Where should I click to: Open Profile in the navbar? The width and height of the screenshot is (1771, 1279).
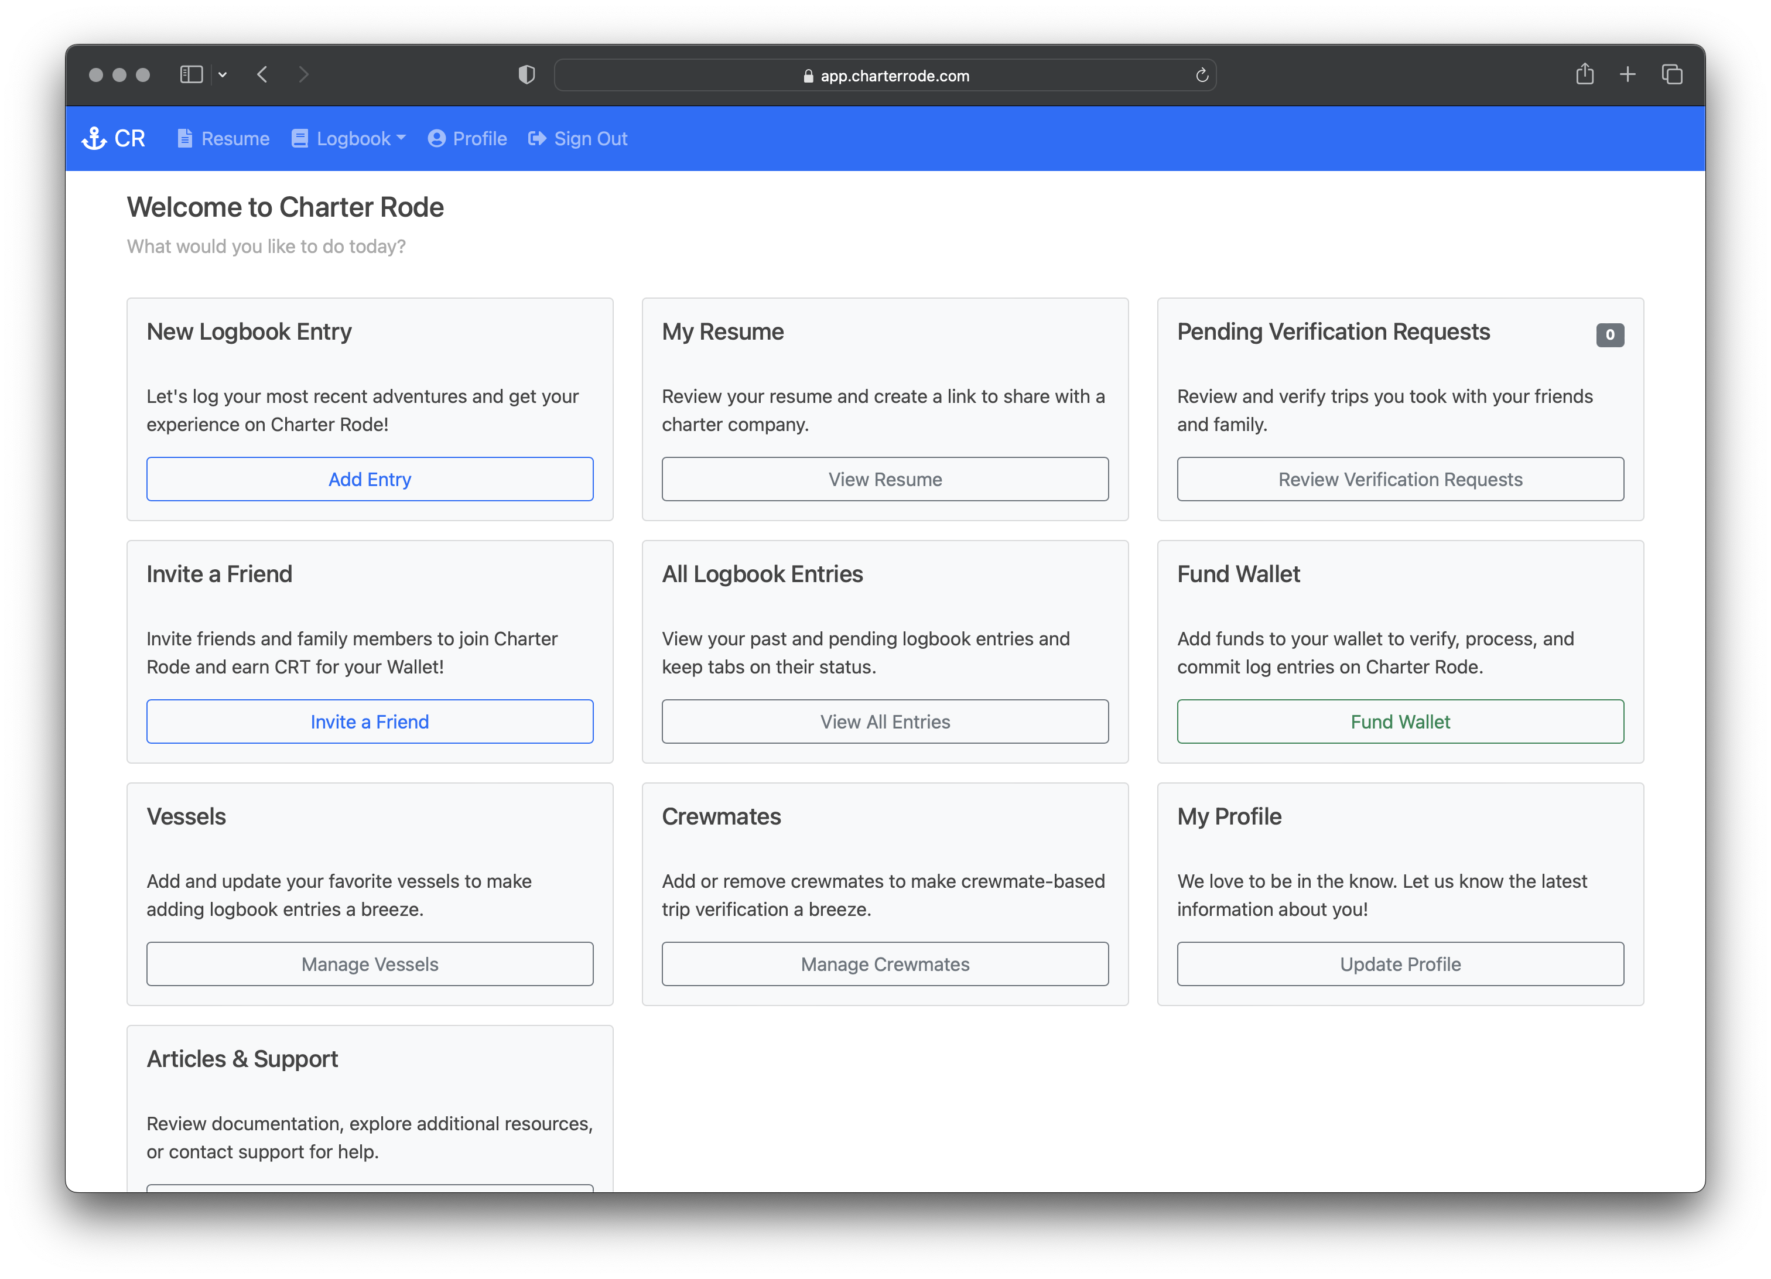pos(467,138)
